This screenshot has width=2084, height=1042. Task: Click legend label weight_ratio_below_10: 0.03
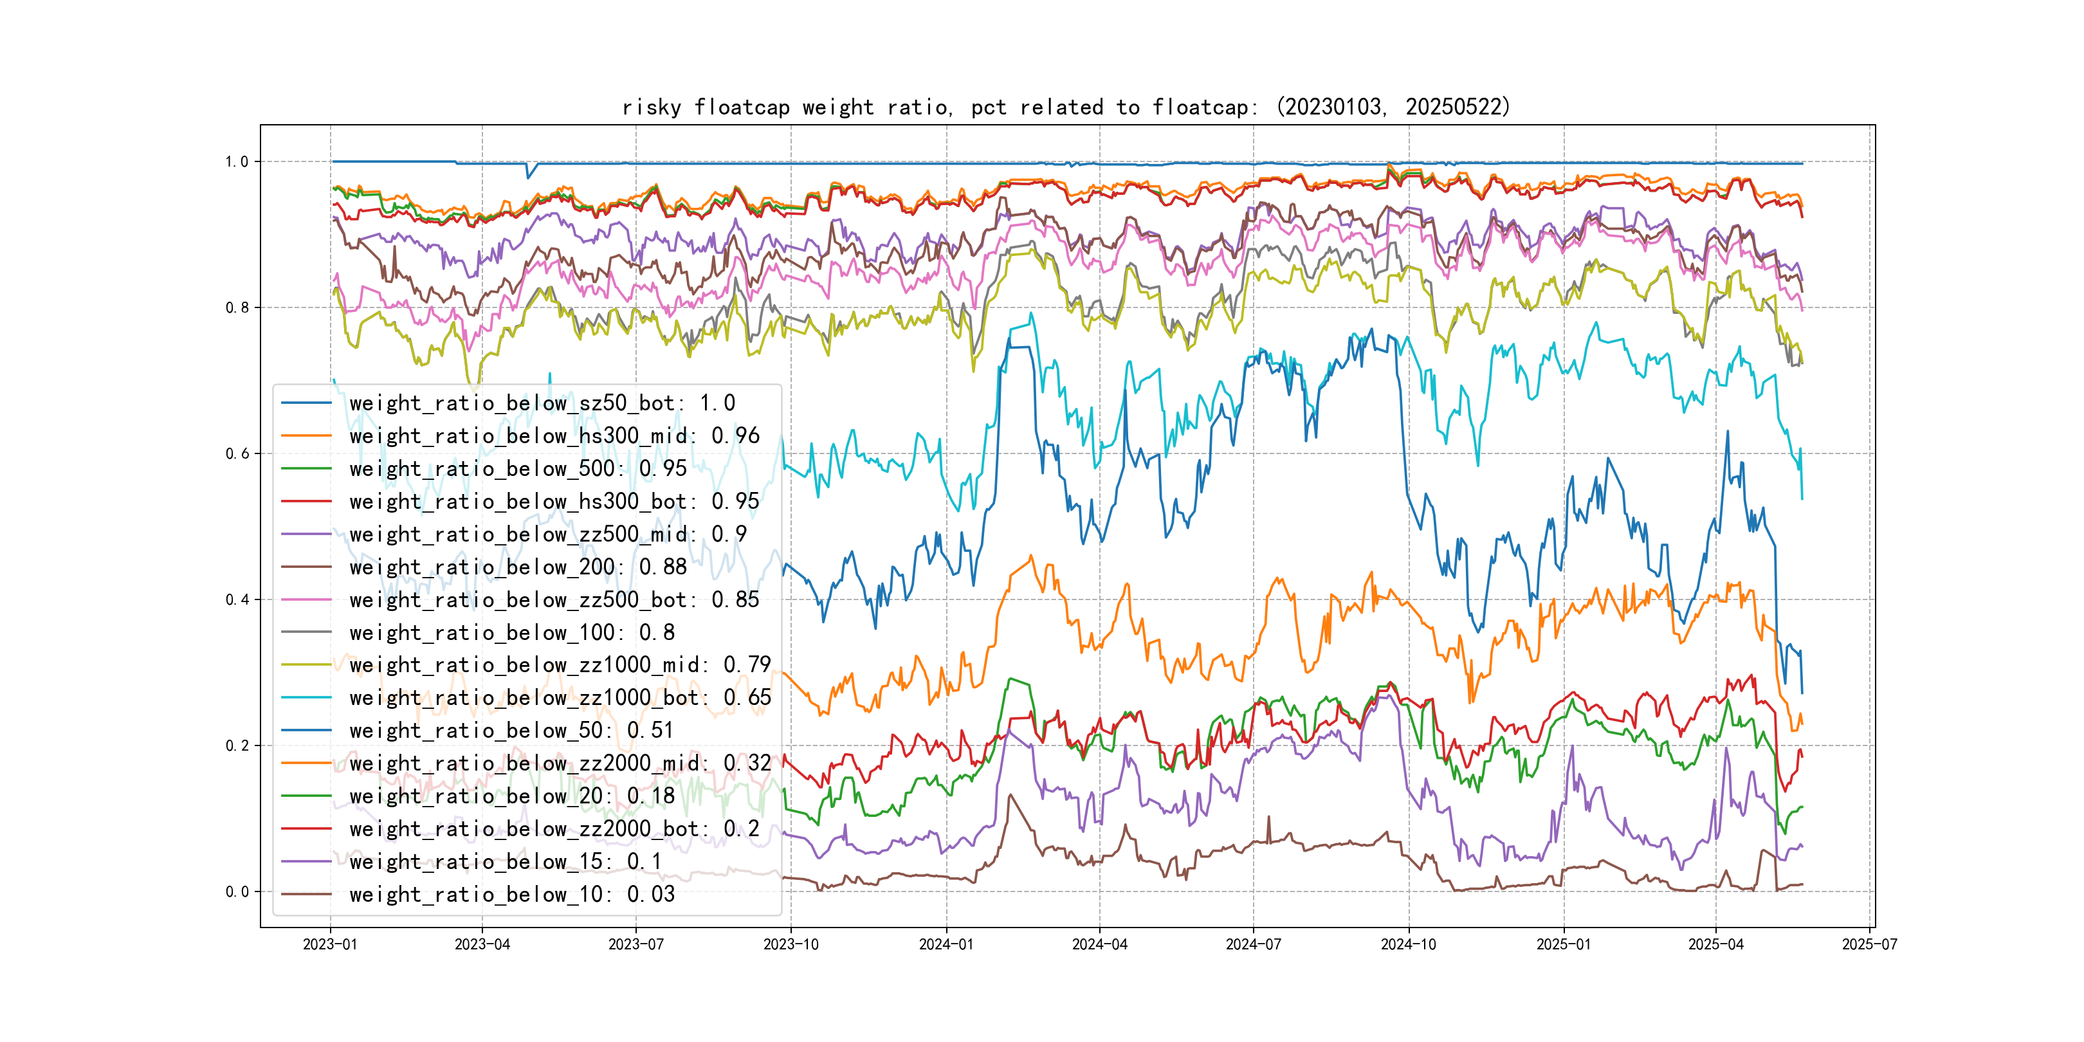click(511, 894)
